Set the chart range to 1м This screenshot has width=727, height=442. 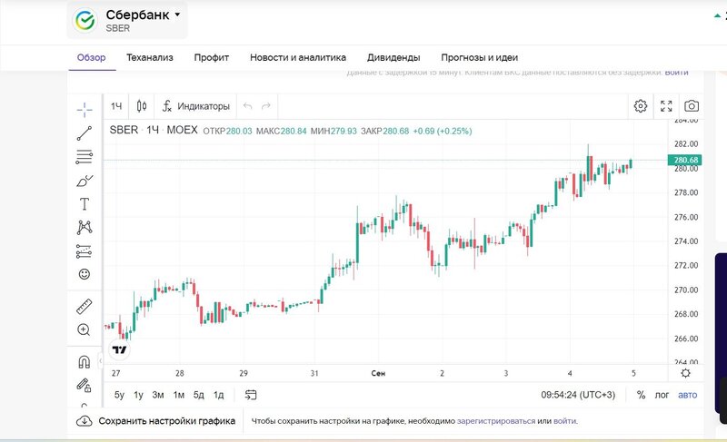(x=179, y=395)
